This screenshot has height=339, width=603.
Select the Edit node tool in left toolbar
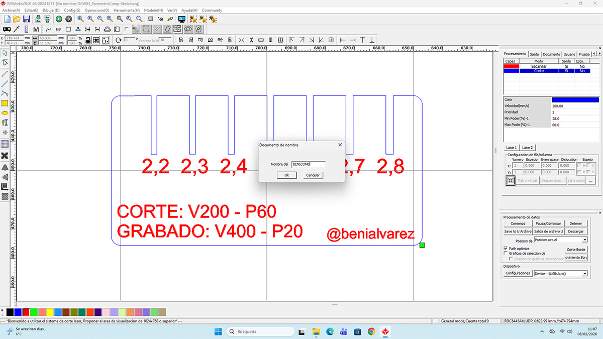click(5, 62)
